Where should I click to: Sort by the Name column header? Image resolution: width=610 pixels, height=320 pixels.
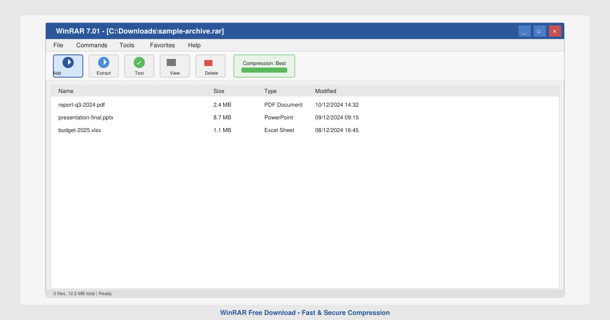pyautogui.click(x=66, y=91)
